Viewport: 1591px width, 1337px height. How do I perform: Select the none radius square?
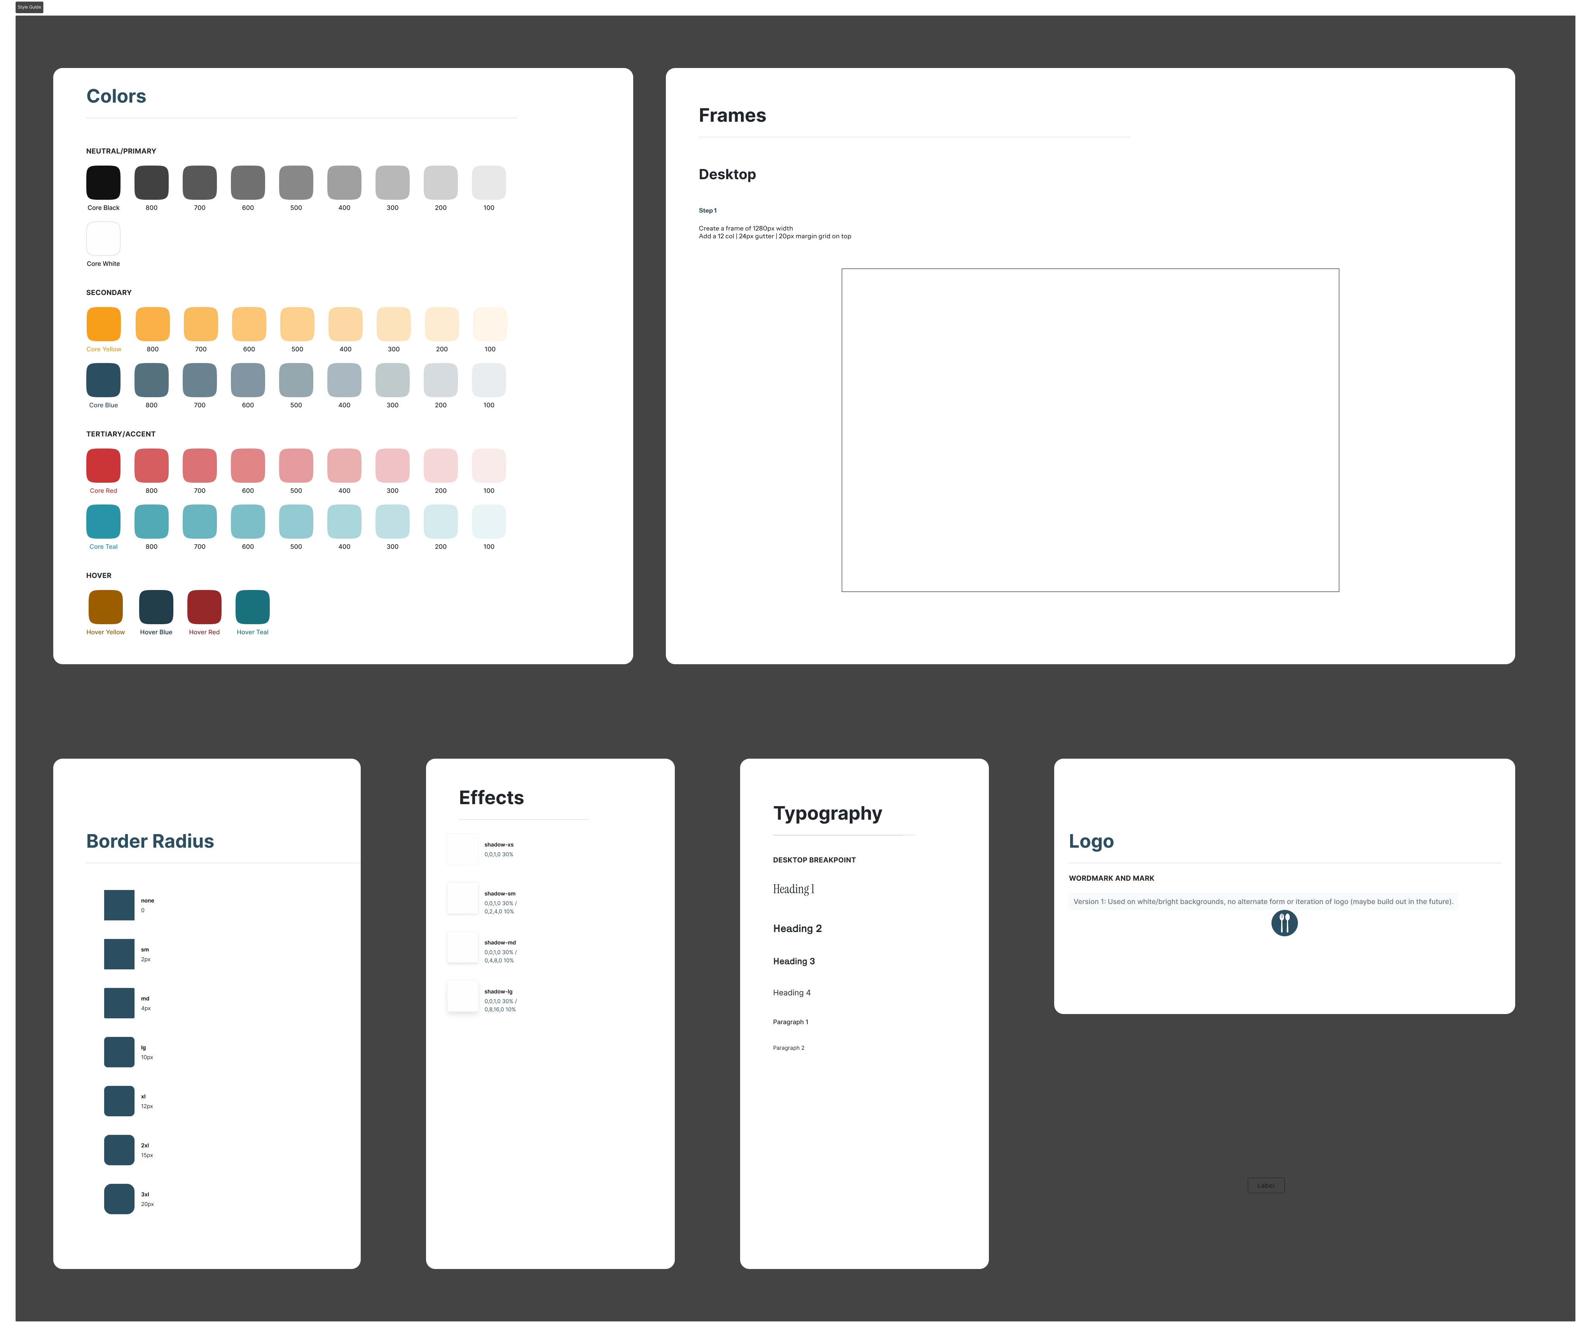(119, 905)
